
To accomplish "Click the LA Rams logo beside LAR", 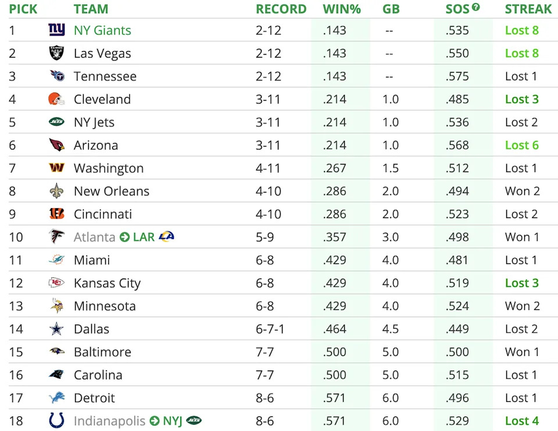I will coord(166,237).
